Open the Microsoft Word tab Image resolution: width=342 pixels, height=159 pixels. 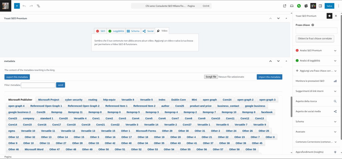tap(34, 149)
